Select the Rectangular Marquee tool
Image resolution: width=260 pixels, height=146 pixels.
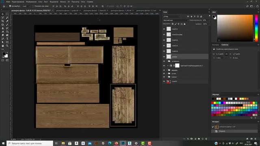tap(7, 14)
